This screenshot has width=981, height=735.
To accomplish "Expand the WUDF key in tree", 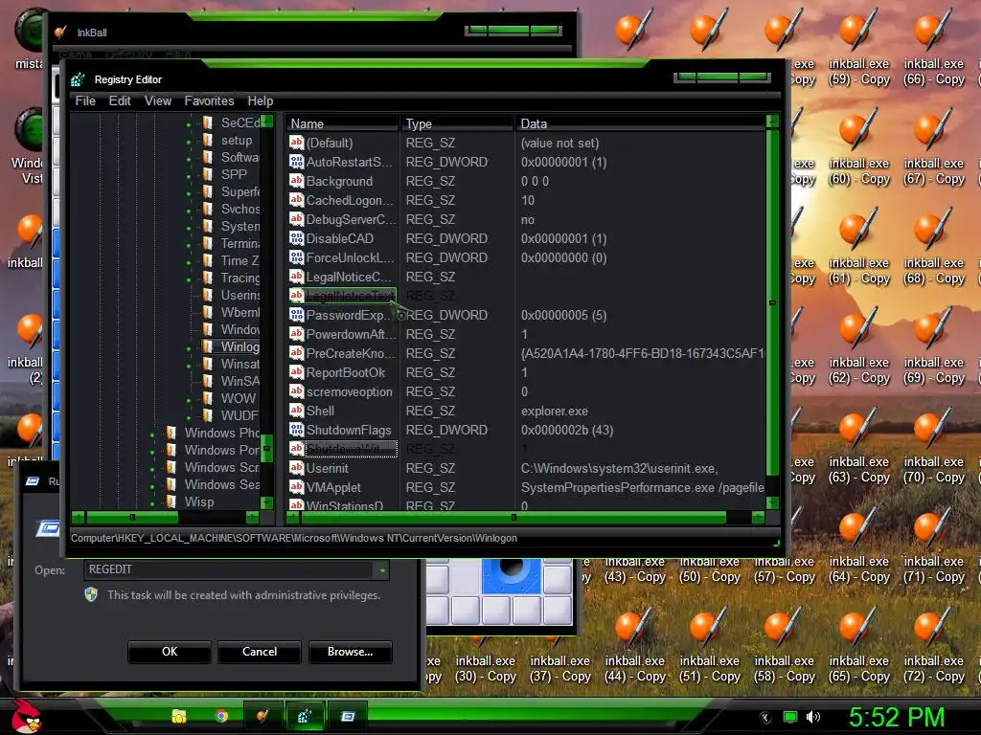I will coord(189,417).
